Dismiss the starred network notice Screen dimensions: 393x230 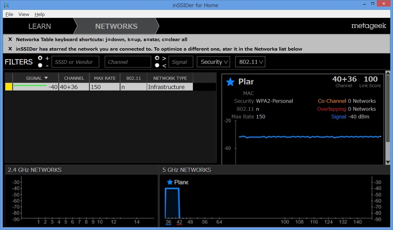(x=10, y=49)
